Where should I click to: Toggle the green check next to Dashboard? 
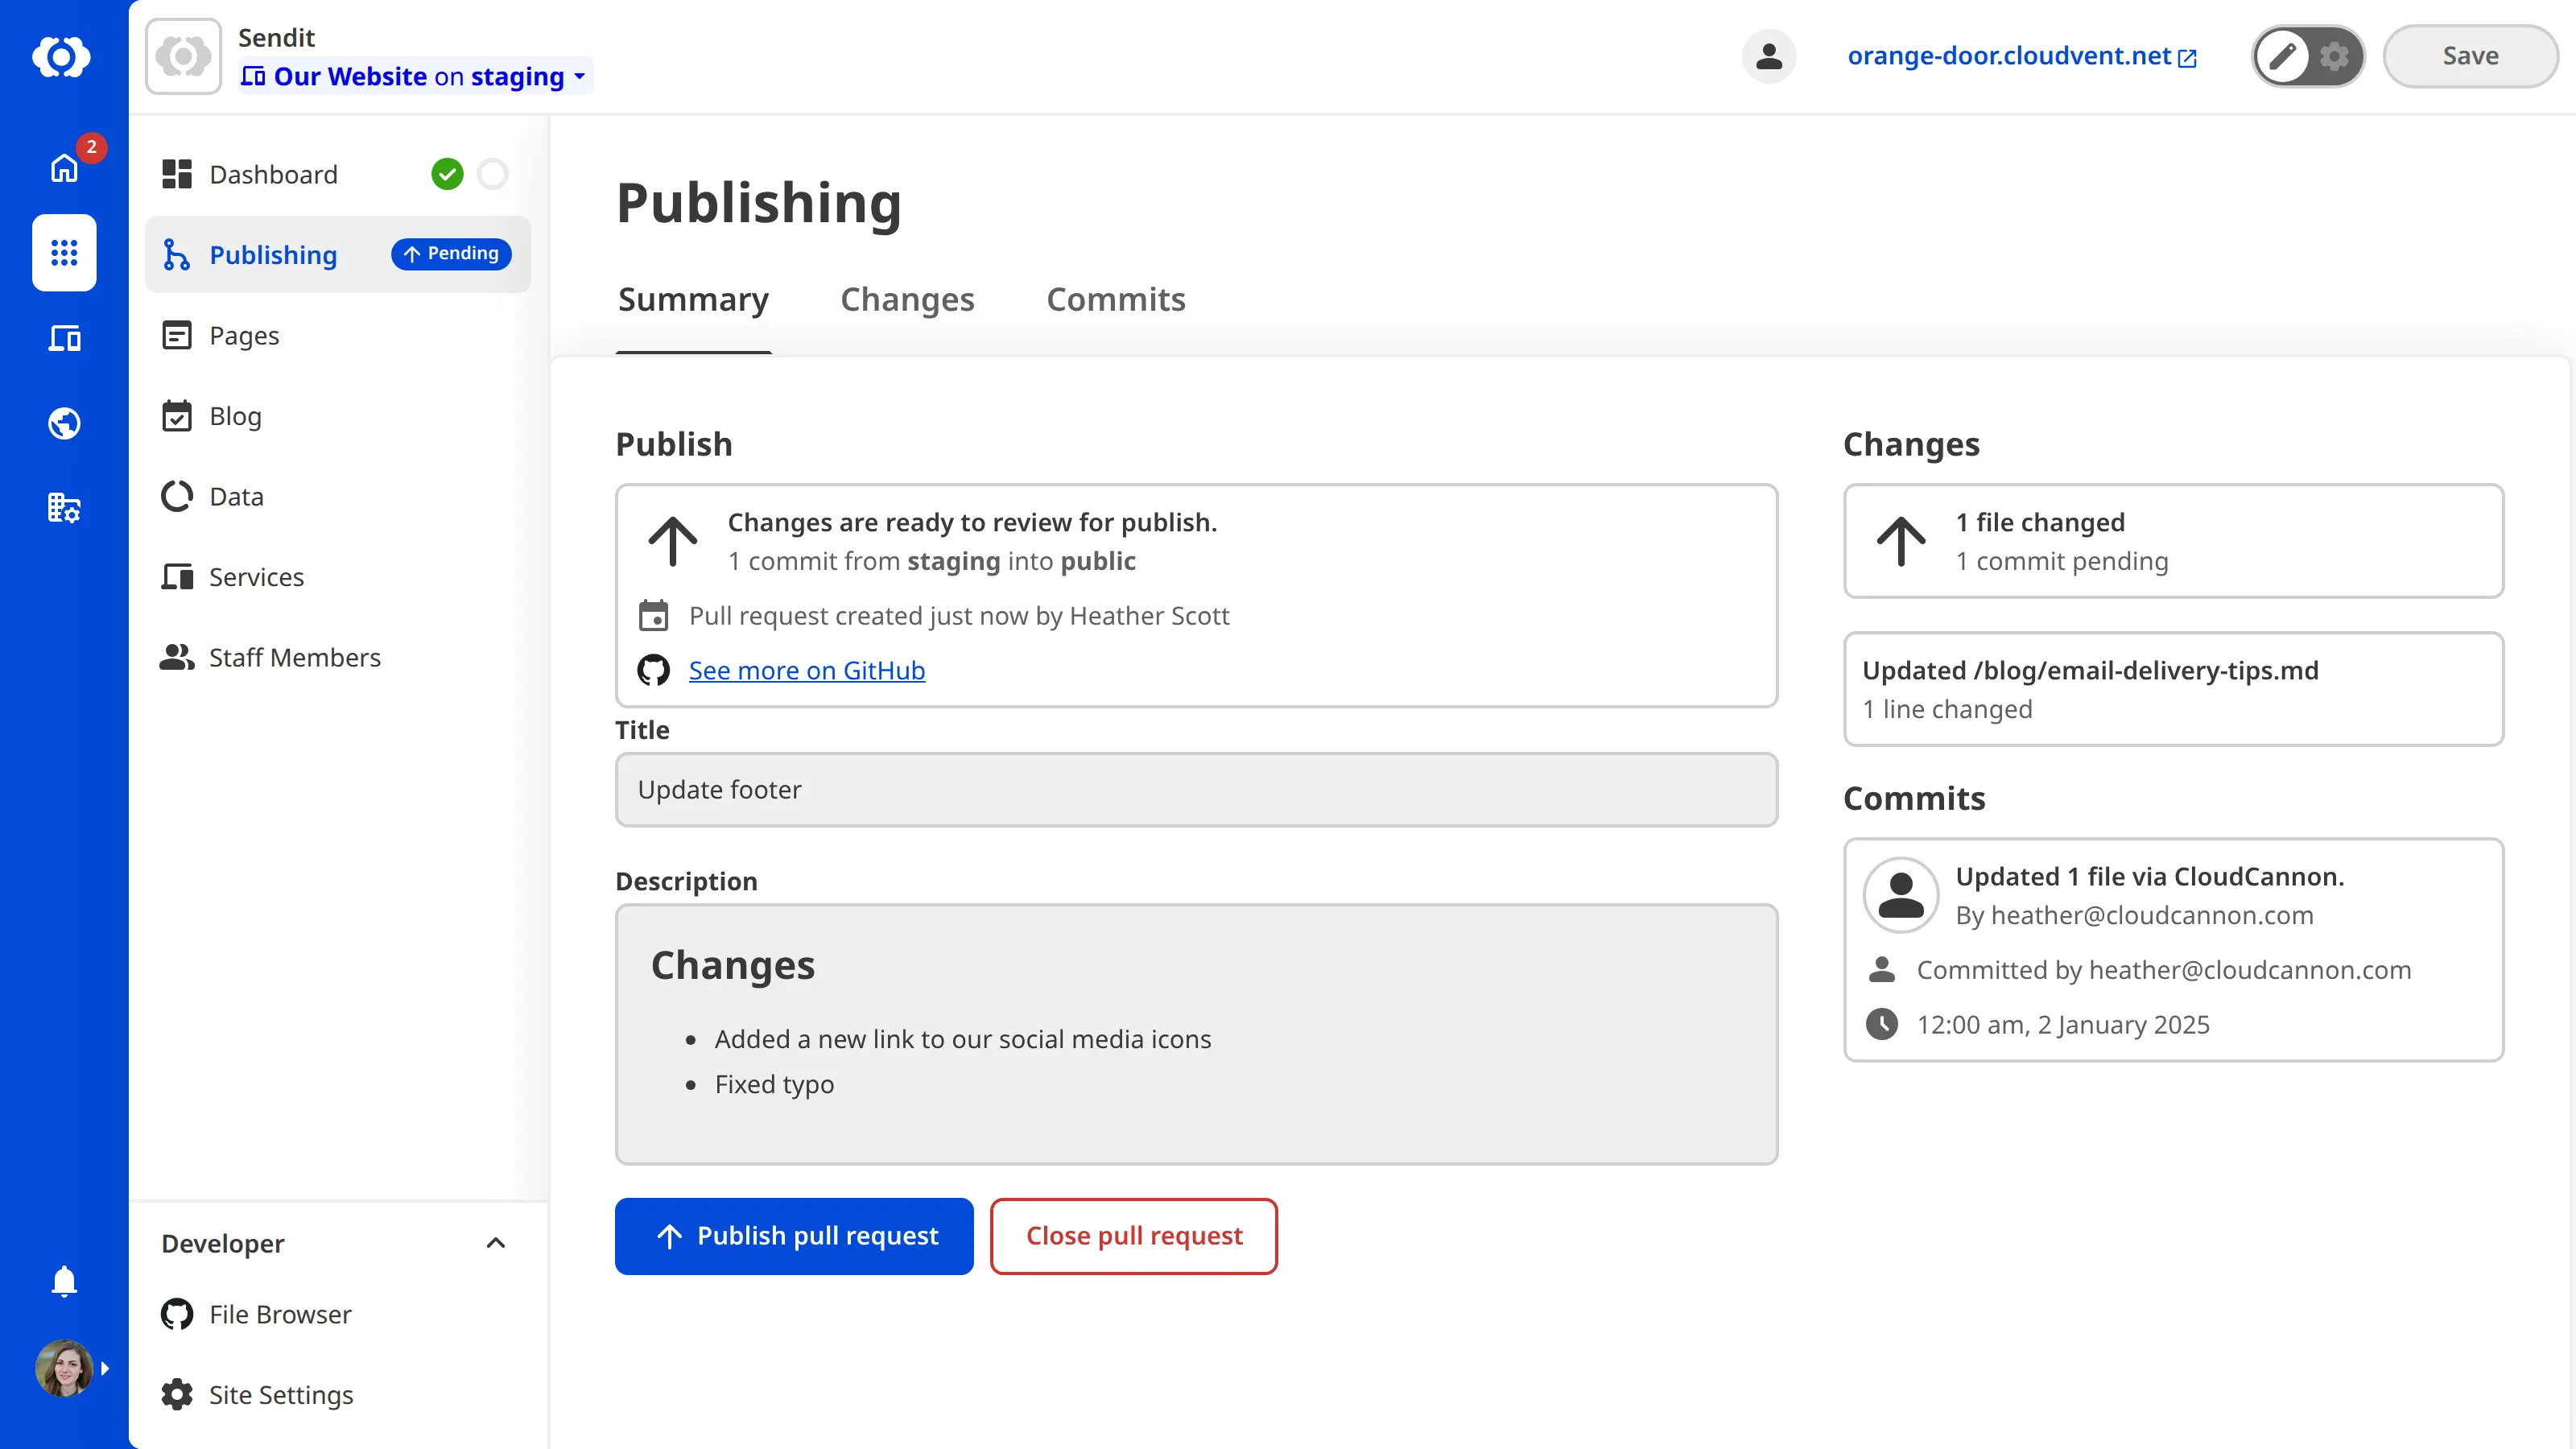pos(447,173)
